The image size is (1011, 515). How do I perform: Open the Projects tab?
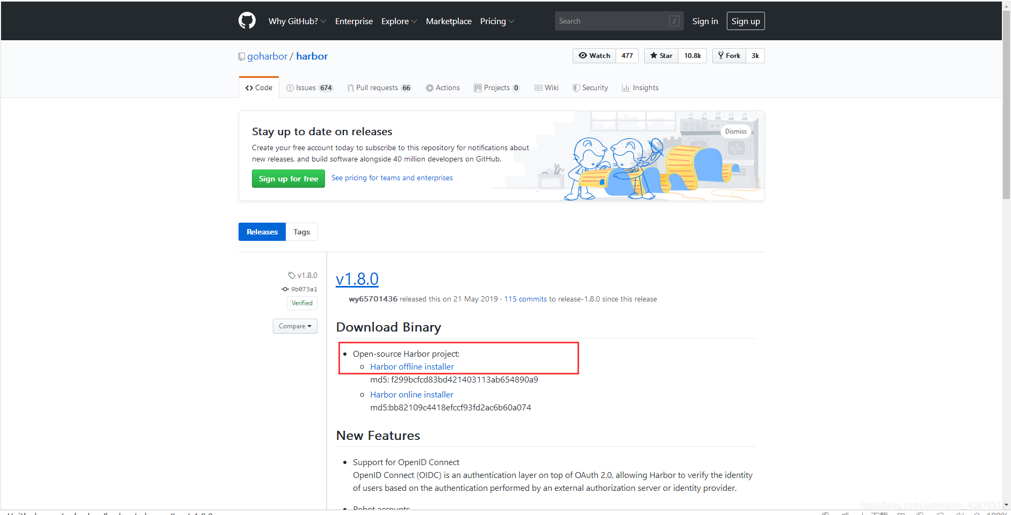pos(496,87)
